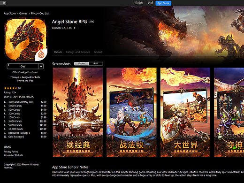Click Games breadcrumb link
The image size is (244, 183).
click(x=23, y=13)
